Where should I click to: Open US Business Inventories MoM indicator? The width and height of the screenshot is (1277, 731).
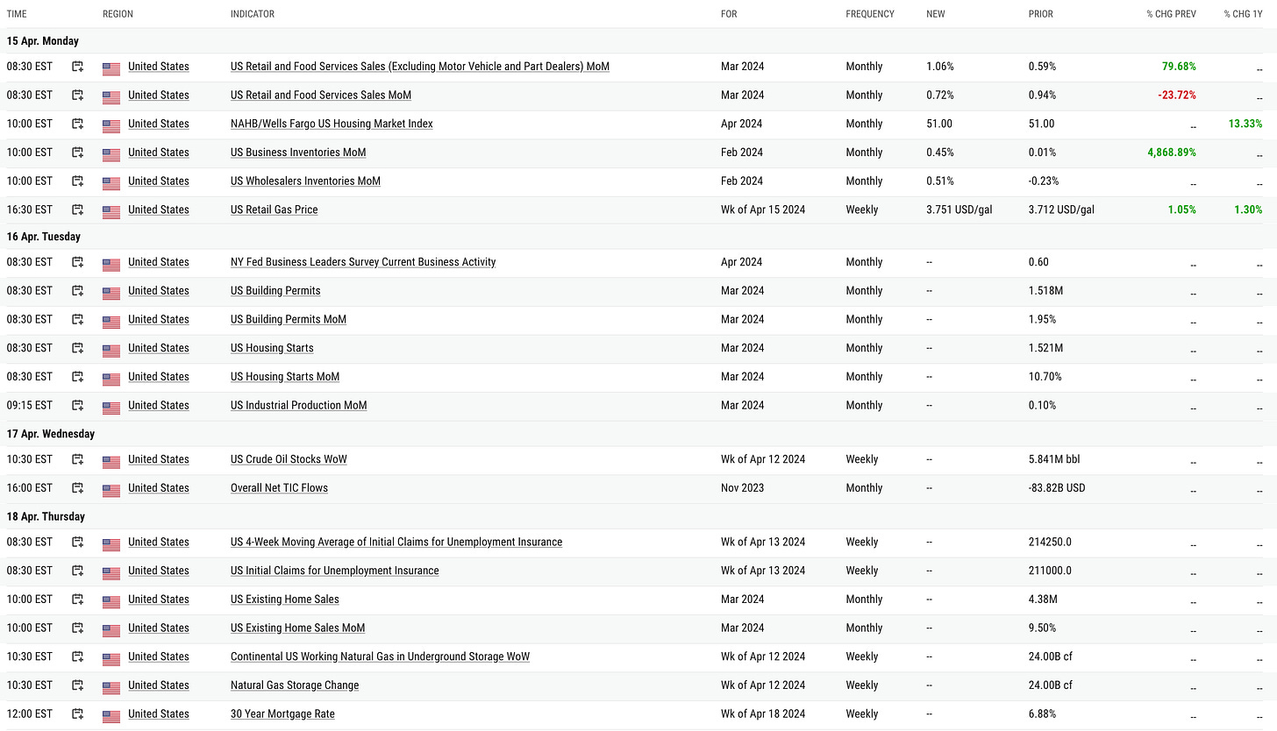[298, 153]
